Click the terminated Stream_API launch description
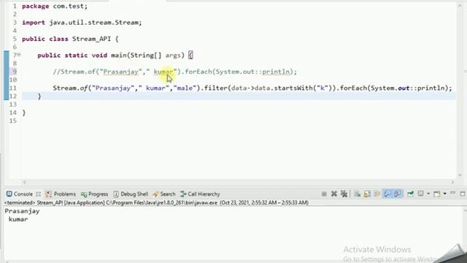The image size is (467, 263). pyautogui.click(x=156, y=203)
